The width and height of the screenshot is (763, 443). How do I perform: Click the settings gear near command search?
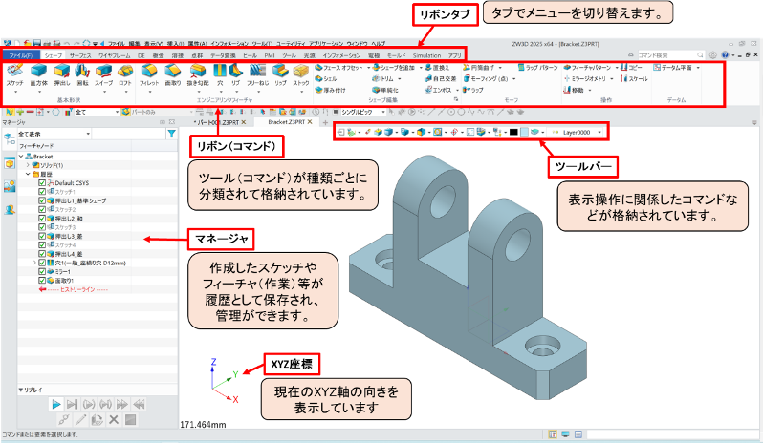point(713,55)
